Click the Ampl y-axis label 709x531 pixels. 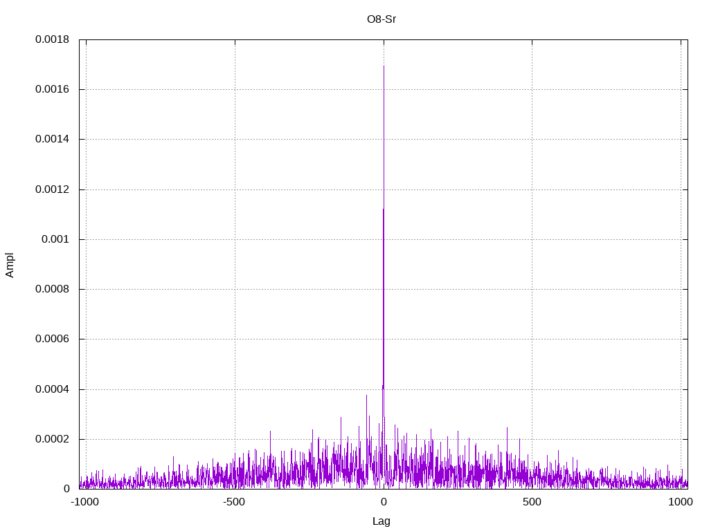[x=10, y=265]
